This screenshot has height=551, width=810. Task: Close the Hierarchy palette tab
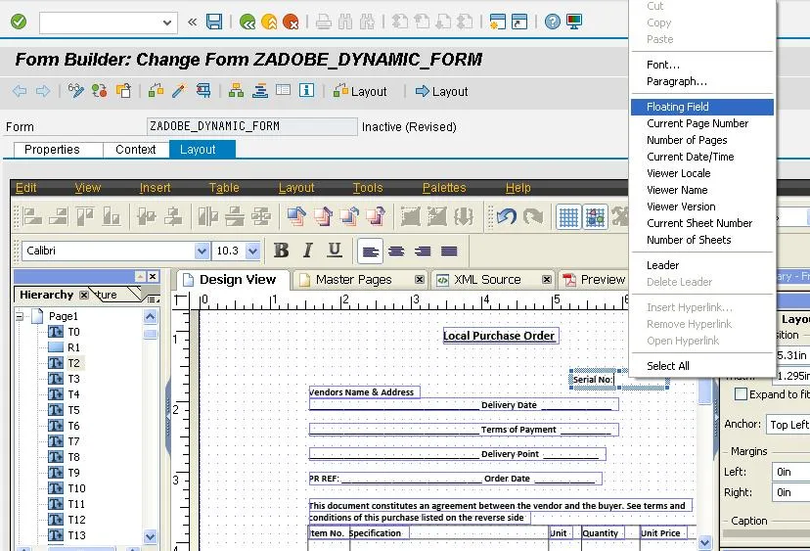coord(84,296)
